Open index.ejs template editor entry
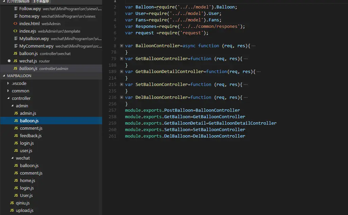Viewport: 348px width, 215px height. pos(51,31)
